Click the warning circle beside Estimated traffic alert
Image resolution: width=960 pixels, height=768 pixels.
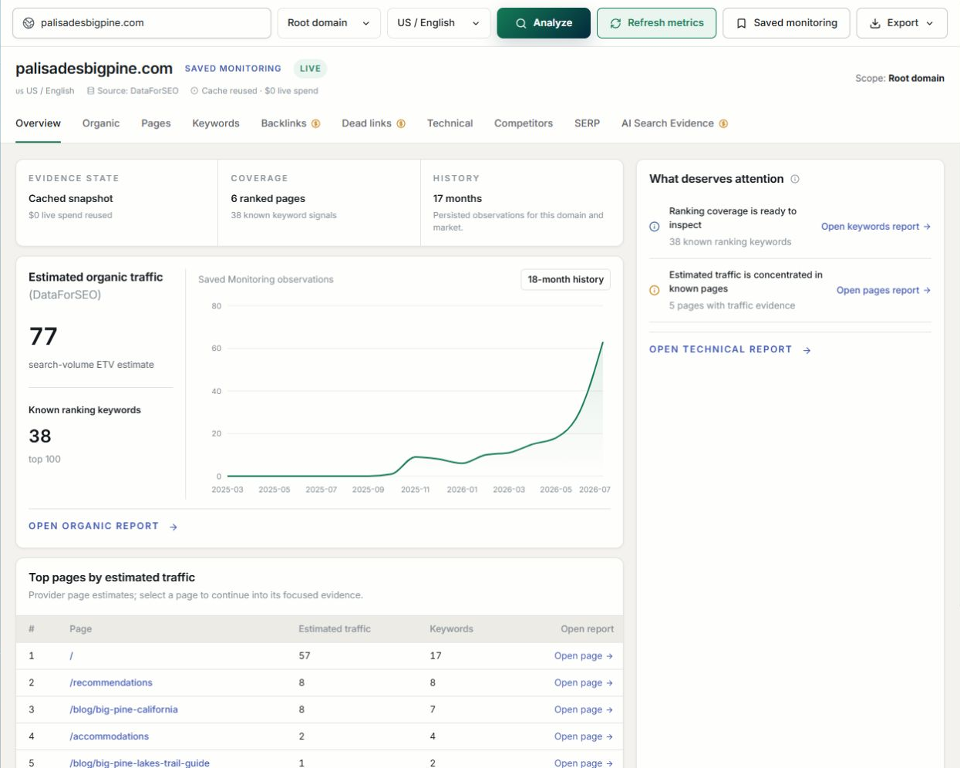point(655,291)
